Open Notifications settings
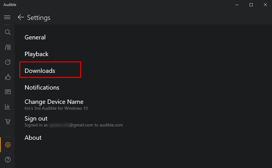This screenshot has width=272, height=168. pyautogui.click(x=42, y=87)
